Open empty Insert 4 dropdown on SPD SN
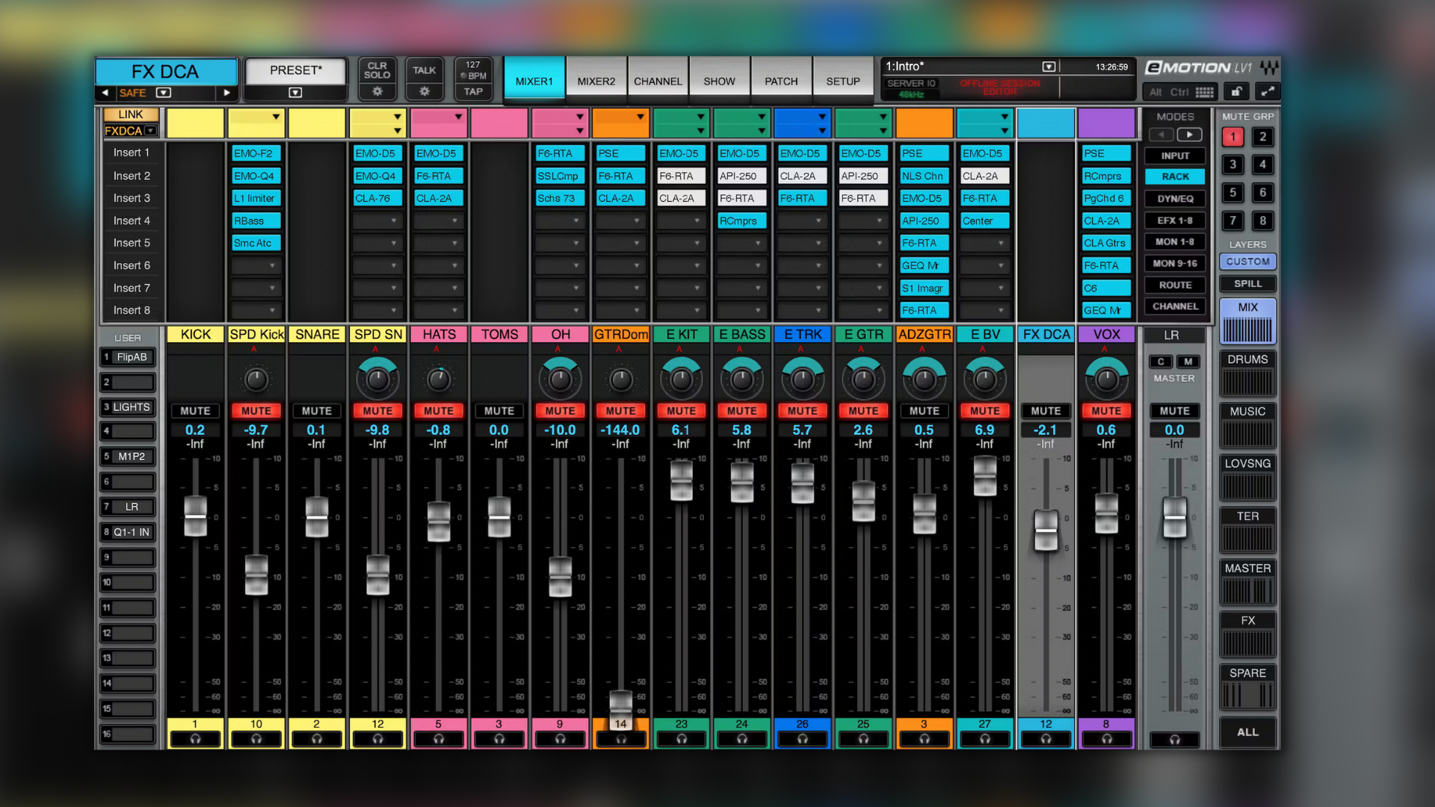 pyautogui.click(x=377, y=220)
